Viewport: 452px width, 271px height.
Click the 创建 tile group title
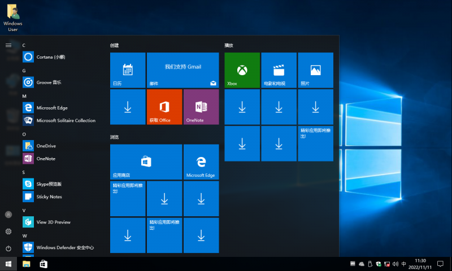(115, 45)
